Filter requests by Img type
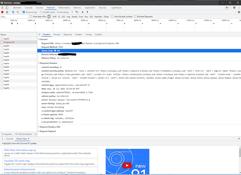Screen dimensions: 241x175 [68, 16]
